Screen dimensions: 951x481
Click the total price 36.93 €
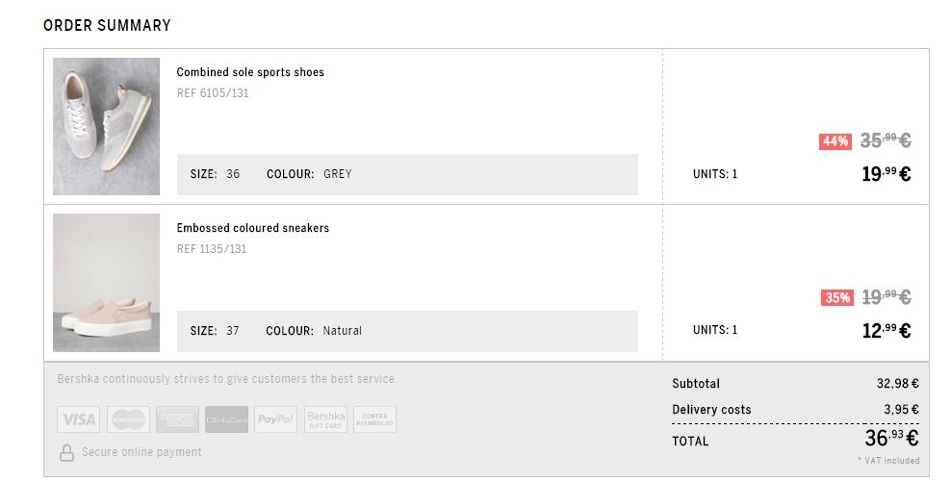pyautogui.click(x=890, y=439)
